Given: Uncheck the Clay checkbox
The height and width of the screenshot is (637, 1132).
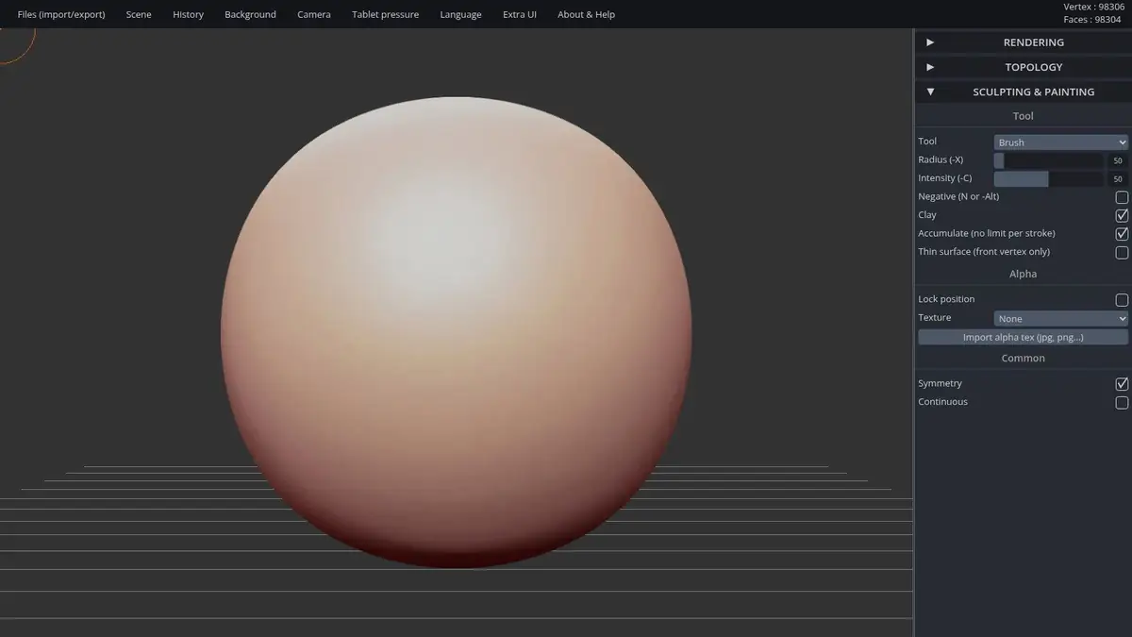Looking at the screenshot, I should tap(1122, 215).
